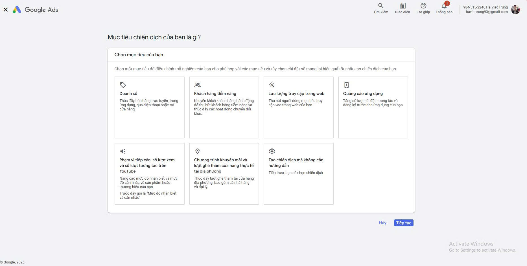Select the Phạm vi tiếp cận YouTube goal title

(147, 165)
